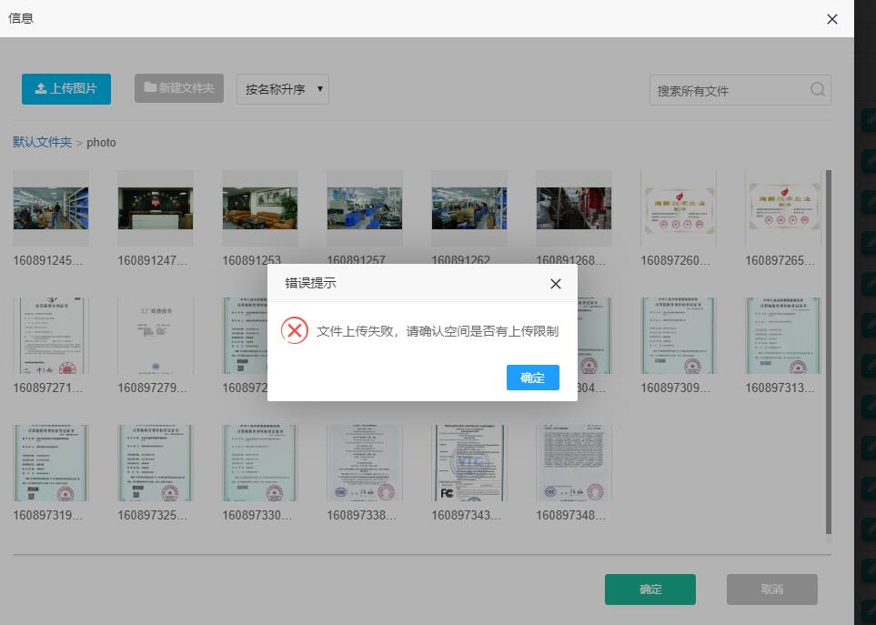
Task: Click the error message text 文件上传失败
Action: tap(438, 331)
